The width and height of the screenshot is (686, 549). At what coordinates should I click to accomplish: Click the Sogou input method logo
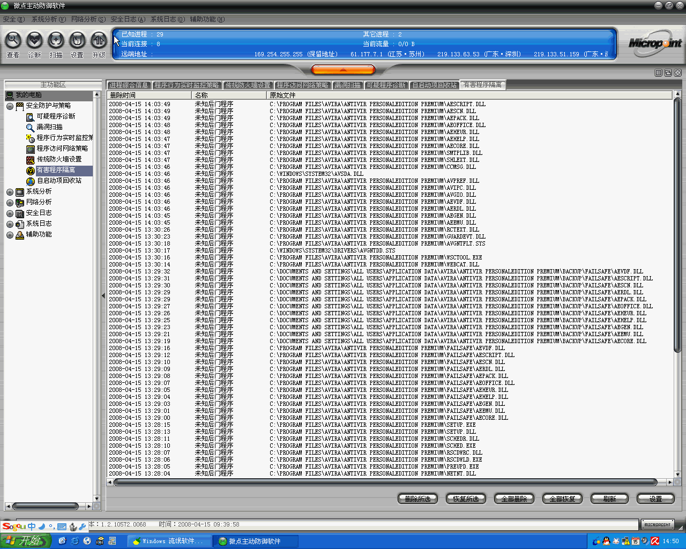(14, 526)
